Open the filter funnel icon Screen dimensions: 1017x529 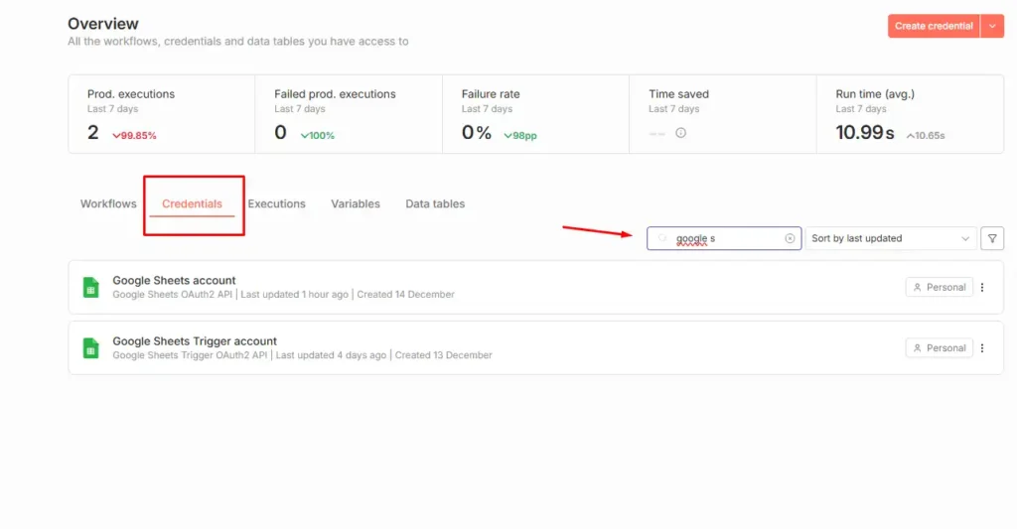coord(991,238)
